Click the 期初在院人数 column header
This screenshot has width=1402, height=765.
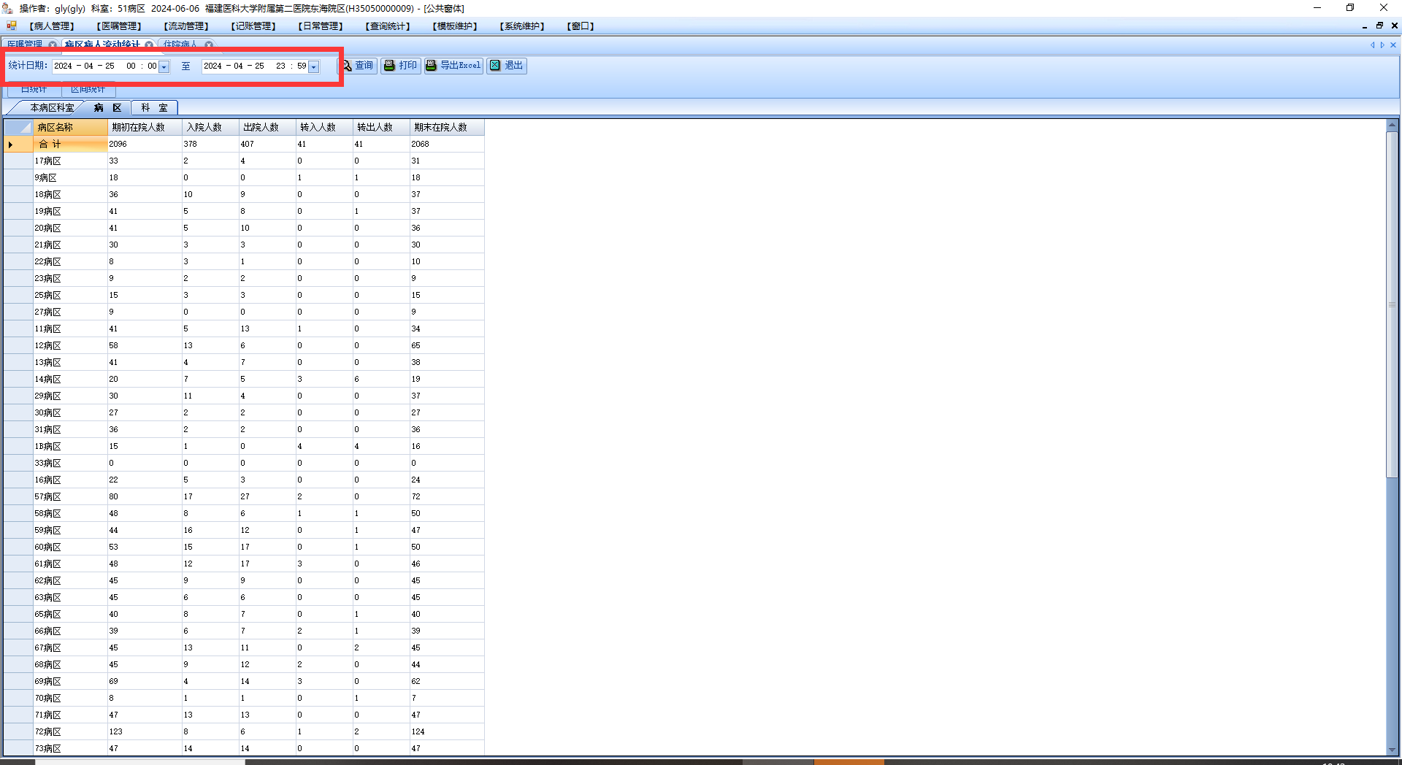click(145, 127)
